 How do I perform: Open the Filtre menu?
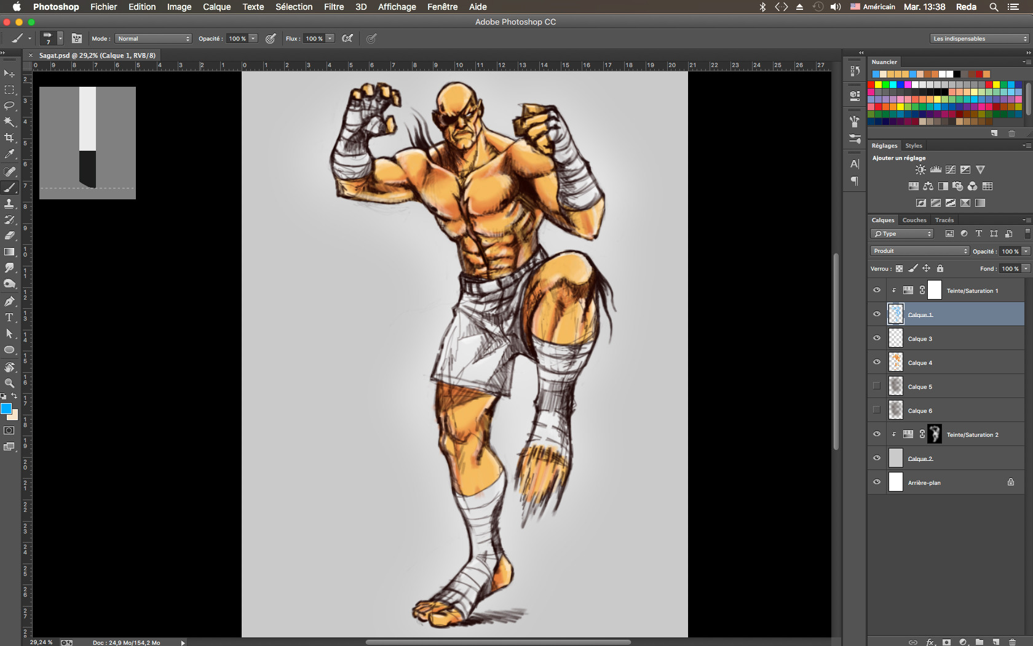pos(334,7)
